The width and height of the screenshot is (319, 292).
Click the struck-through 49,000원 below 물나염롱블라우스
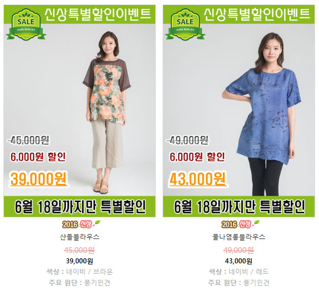tap(239, 250)
